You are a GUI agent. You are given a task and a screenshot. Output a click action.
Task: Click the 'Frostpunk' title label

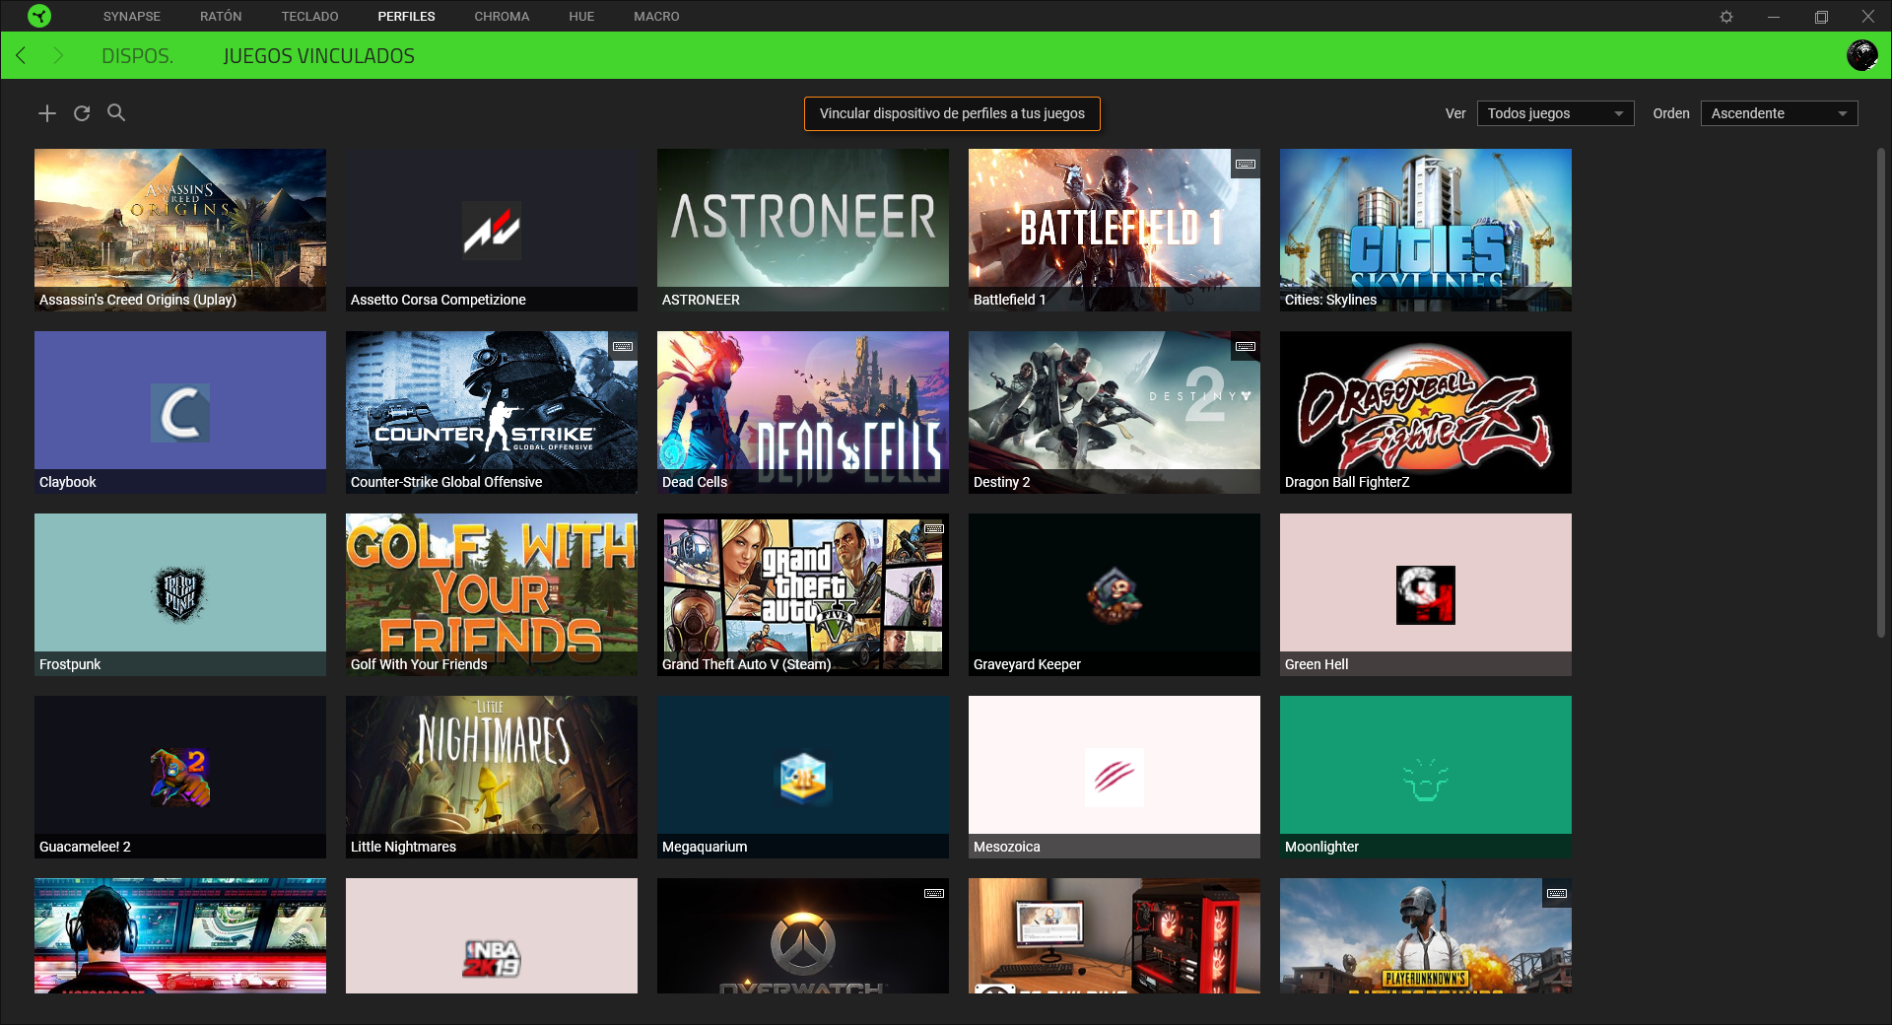70,664
